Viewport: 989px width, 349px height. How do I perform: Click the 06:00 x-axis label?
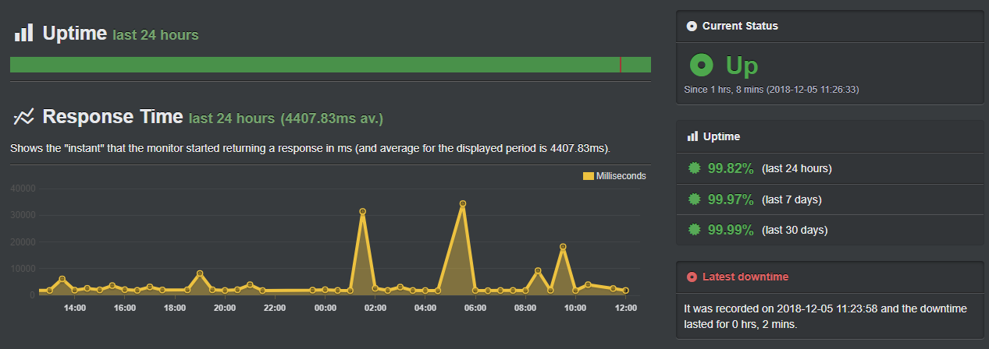[475, 308]
